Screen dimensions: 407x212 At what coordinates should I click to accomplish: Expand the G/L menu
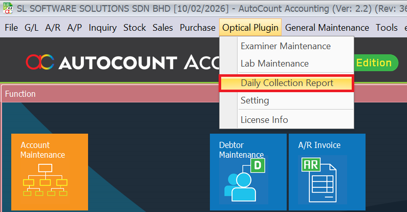point(31,28)
